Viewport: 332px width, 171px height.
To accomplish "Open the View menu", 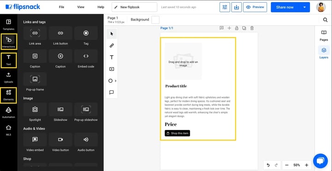I will (81, 7).
